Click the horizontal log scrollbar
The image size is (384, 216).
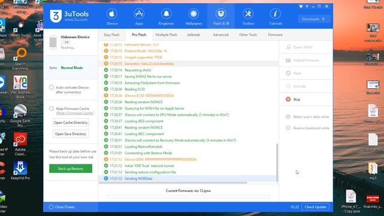click(x=173, y=182)
